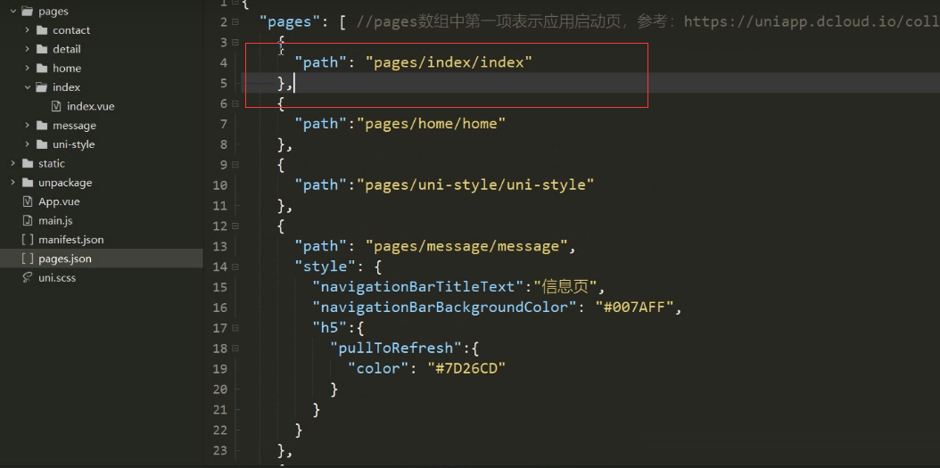Expand the detail folder chevron

[x=28, y=49]
